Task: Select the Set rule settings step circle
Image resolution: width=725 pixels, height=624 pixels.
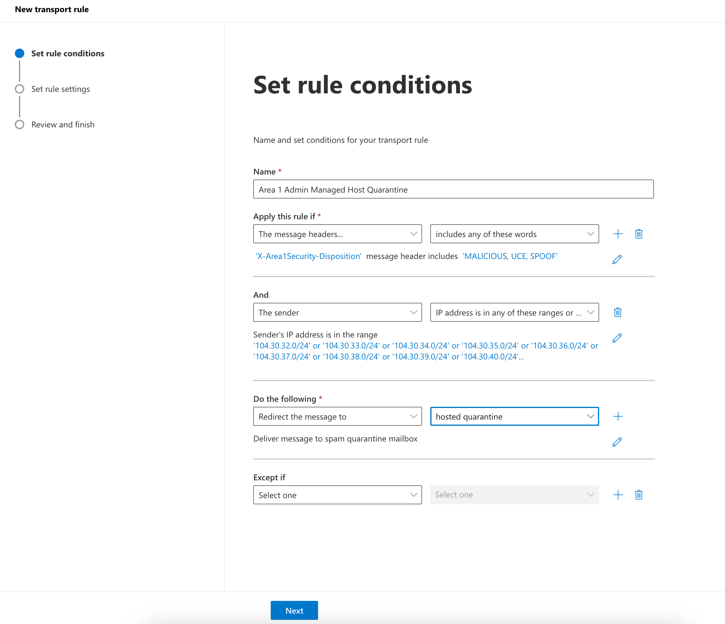Action: [x=20, y=89]
